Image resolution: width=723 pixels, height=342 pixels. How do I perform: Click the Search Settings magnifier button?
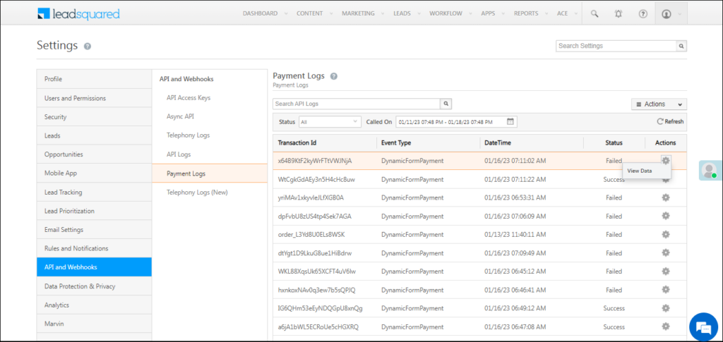tap(681, 46)
